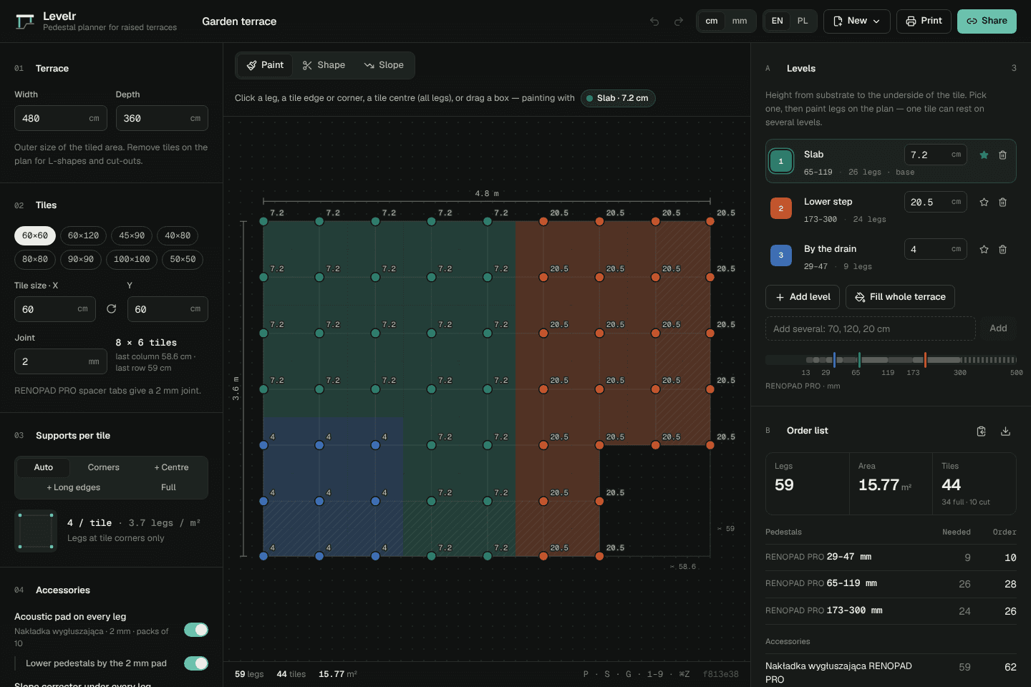Star the Slab level as base
The image size is (1031, 687).
click(984, 155)
